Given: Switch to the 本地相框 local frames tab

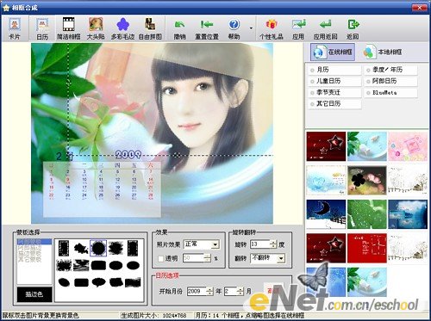Looking at the screenshot, I should (x=383, y=52).
